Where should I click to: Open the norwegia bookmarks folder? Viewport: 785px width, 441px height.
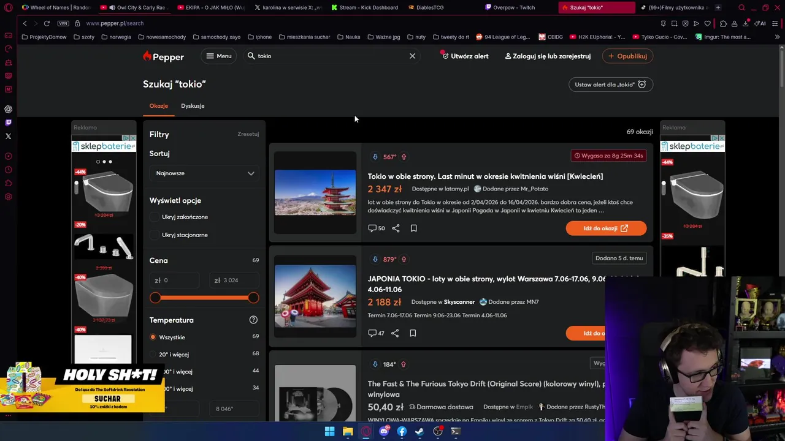(x=116, y=37)
